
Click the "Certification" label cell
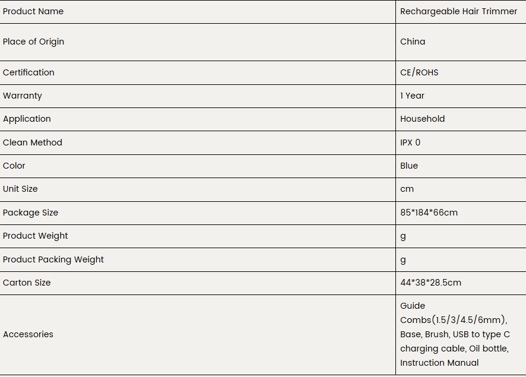click(x=28, y=72)
